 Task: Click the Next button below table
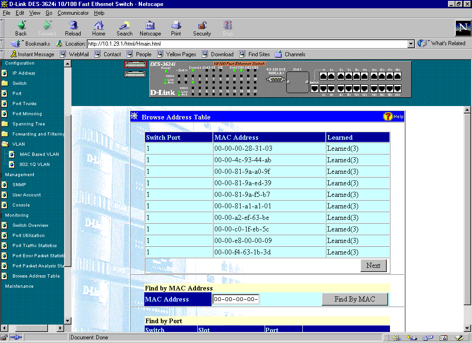tap(373, 266)
